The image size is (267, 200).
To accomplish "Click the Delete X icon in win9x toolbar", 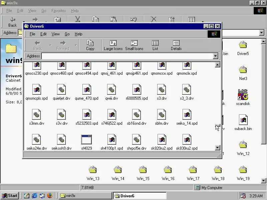I will pyautogui.click(x=154, y=19).
